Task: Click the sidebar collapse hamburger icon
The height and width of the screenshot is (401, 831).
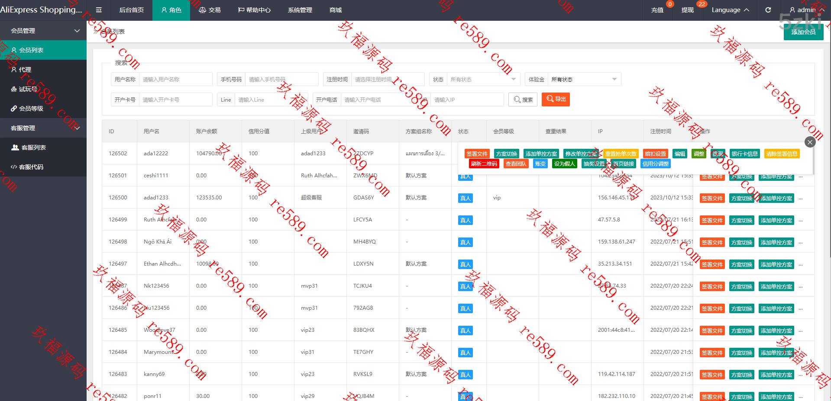Action: pyautogui.click(x=99, y=10)
